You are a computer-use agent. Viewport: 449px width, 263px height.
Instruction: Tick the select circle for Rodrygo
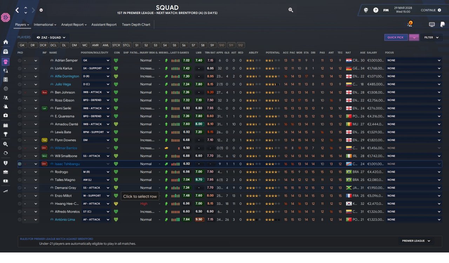[20, 172]
